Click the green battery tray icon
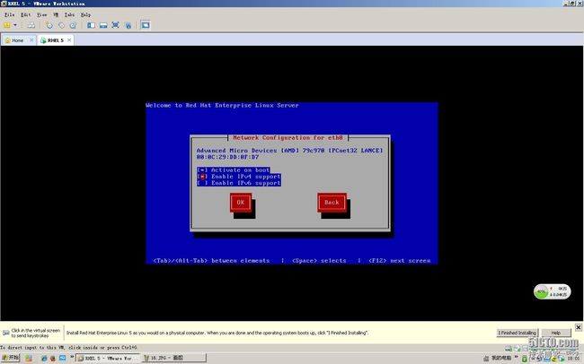Screen dimensions: 584x364 (x=524, y=359)
